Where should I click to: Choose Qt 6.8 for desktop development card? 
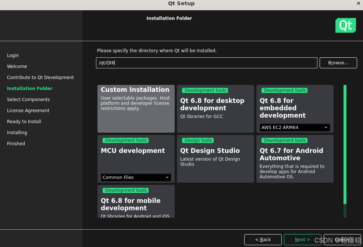(x=216, y=109)
